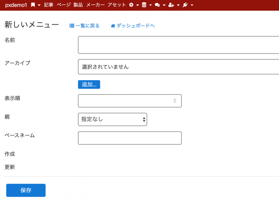Open the アーカイブ selection box
The image size is (279, 201).
point(178,67)
